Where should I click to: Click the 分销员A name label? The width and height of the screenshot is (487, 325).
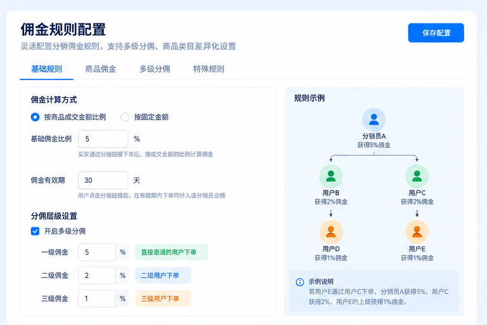coord(374,136)
